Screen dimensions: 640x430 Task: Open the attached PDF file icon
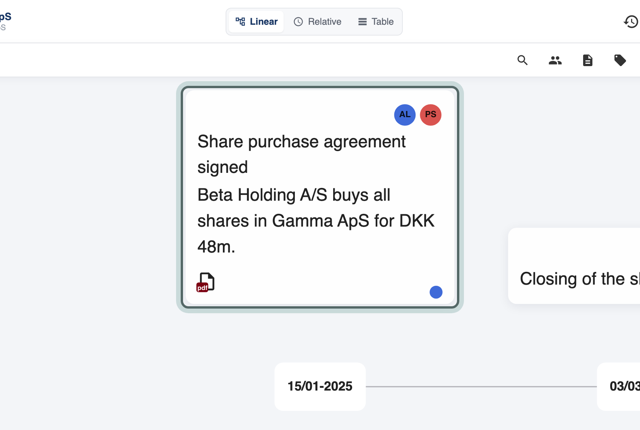205,282
